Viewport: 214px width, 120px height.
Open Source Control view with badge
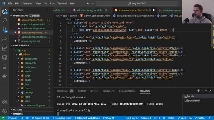5,30
